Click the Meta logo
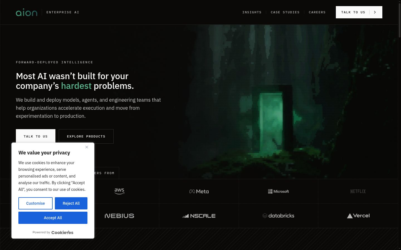 pyautogui.click(x=199, y=191)
